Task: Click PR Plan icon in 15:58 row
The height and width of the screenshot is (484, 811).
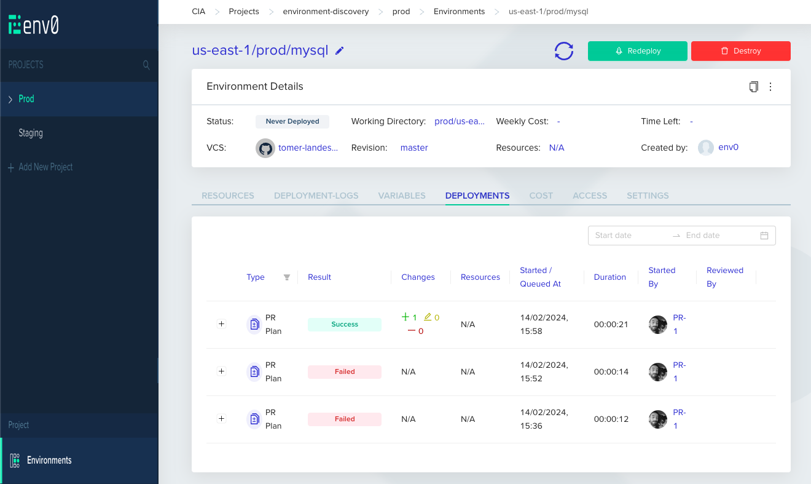Action: [x=254, y=324]
